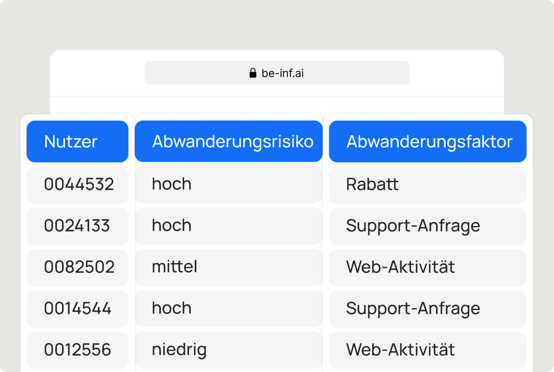Select the Abwanderungsfaktor column header

[428, 141]
